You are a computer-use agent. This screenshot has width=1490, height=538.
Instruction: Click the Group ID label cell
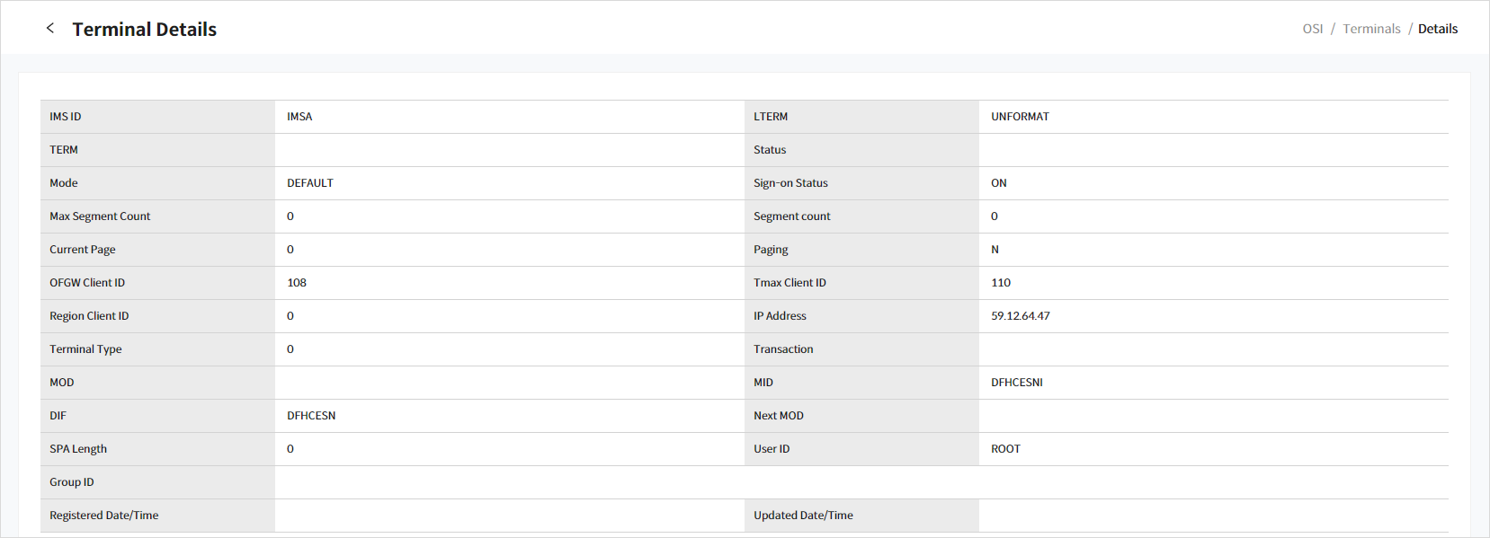click(x=72, y=482)
